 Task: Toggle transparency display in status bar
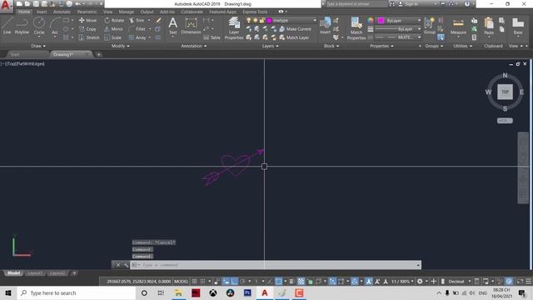[x=301, y=282]
